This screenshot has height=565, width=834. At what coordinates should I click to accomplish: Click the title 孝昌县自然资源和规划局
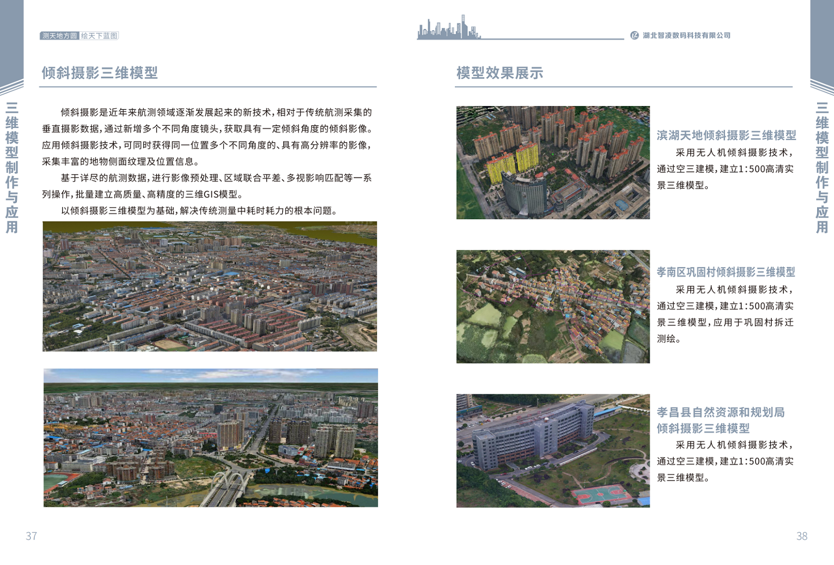[721, 412]
